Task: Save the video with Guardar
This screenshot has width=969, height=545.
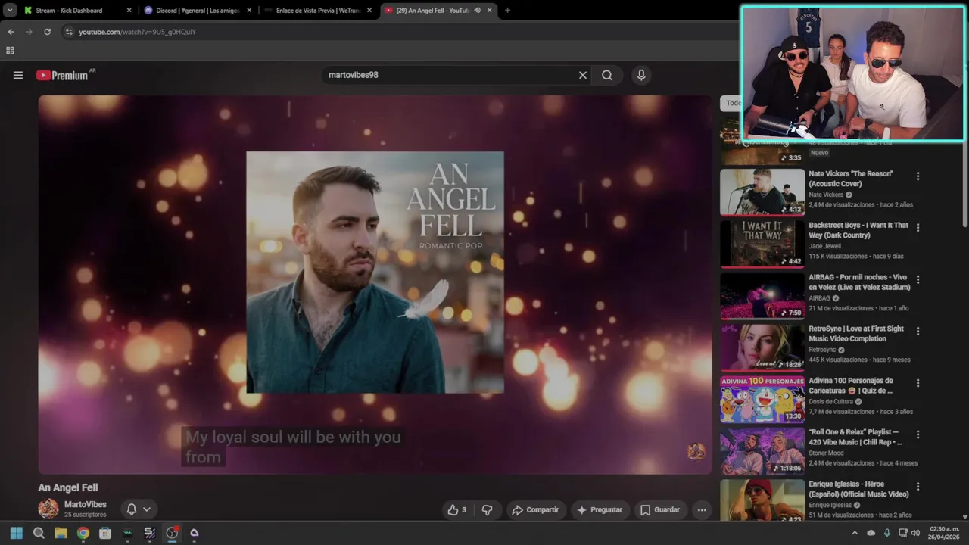Action: click(x=660, y=510)
